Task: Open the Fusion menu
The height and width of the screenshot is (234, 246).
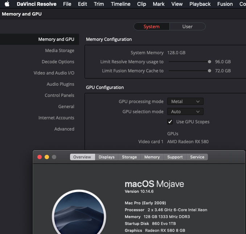Action: pos(225,4)
